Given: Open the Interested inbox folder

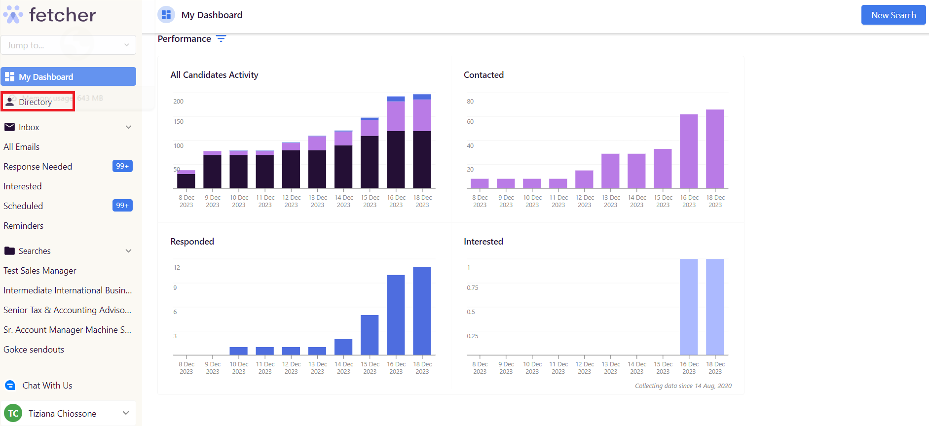Looking at the screenshot, I should (x=23, y=186).
